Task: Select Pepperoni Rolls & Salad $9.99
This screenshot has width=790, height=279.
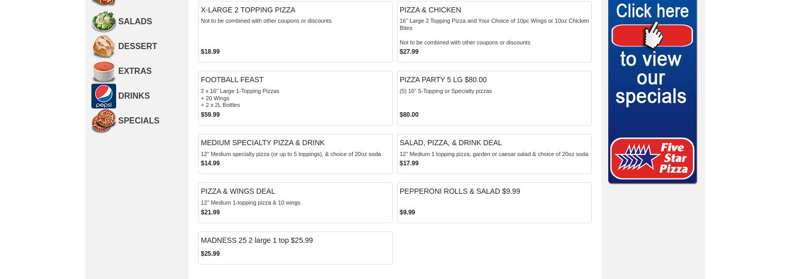Action: [460, 191]
